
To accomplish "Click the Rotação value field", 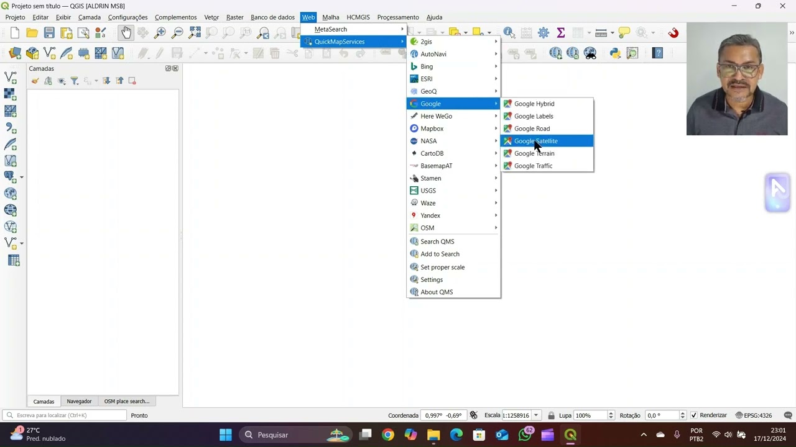I will [x=662, y=415].
